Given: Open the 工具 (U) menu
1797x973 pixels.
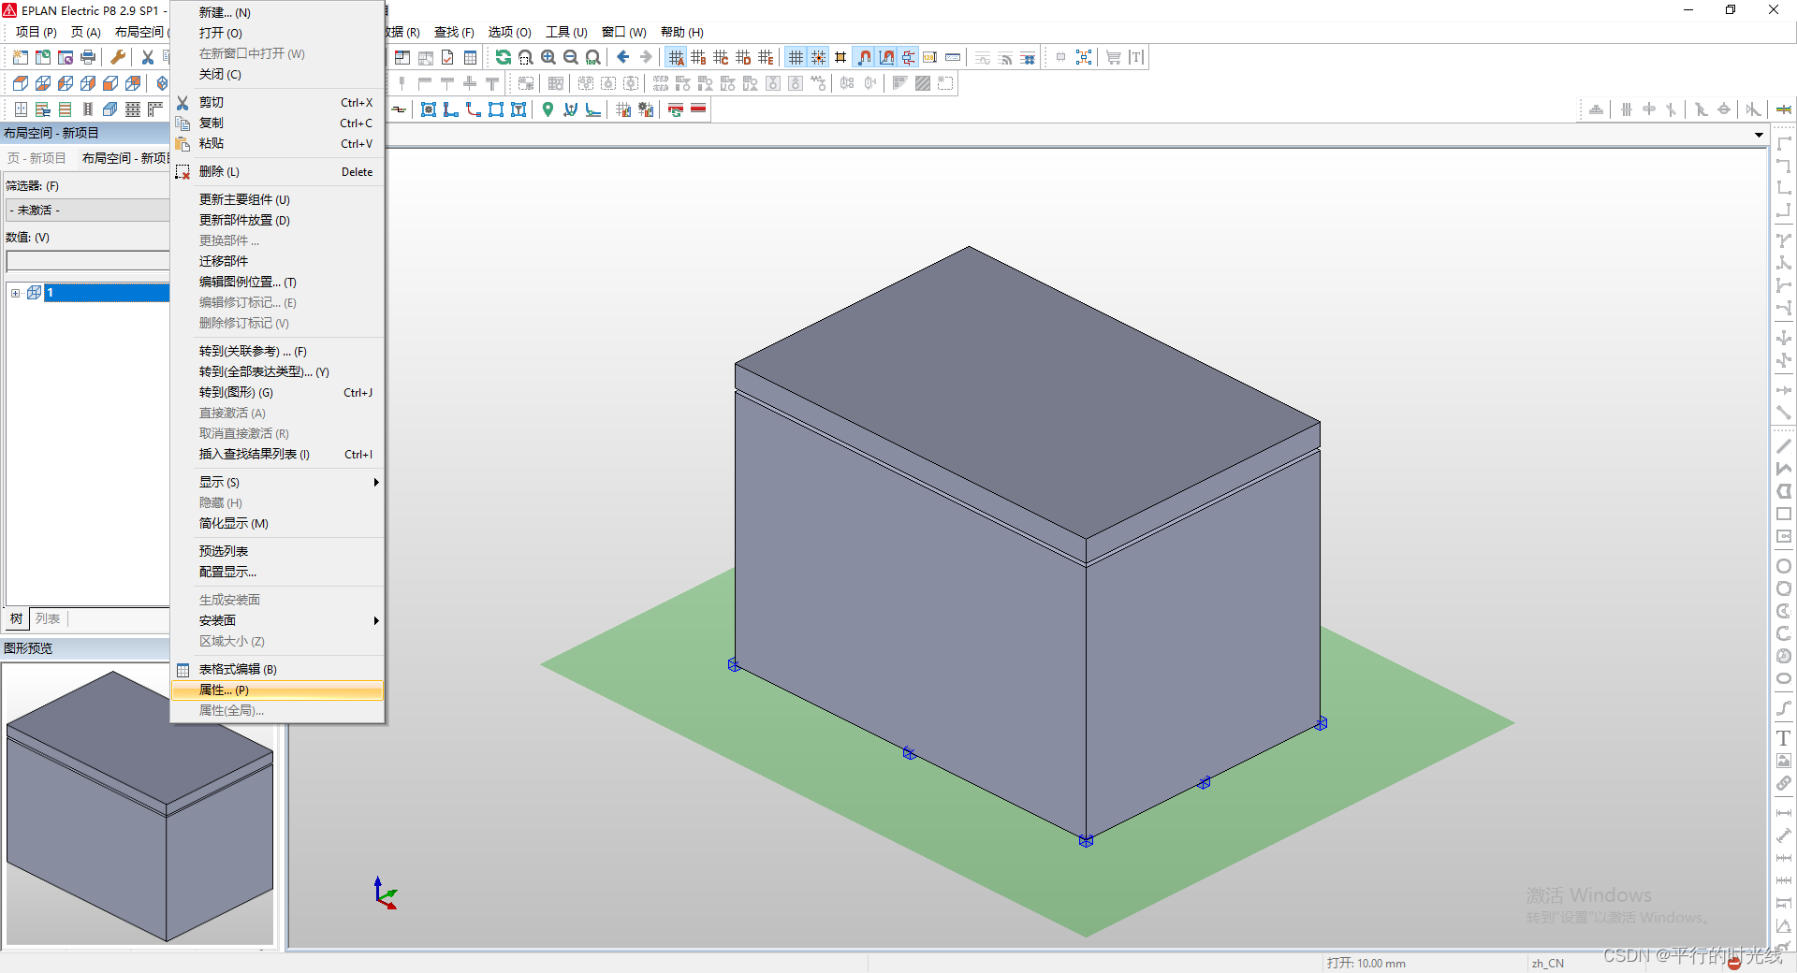Looking at the screenshot, I should 566,32.
